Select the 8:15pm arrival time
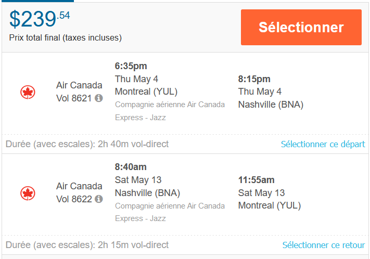Viewport: 370px width, 259px height. [254, 79]
